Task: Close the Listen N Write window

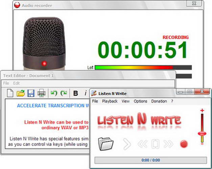Action: point(202,92)
